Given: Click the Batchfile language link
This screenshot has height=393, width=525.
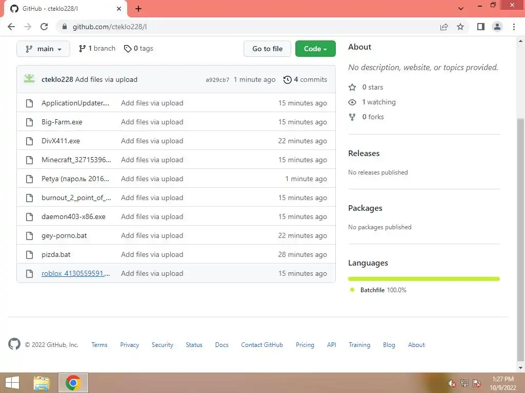Looking at the screenshot, I should click(x=383, y=290).
